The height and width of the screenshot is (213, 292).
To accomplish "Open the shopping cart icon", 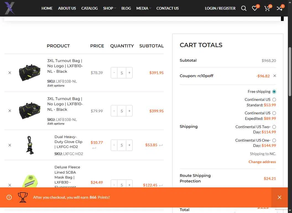I will click(267, 8).
